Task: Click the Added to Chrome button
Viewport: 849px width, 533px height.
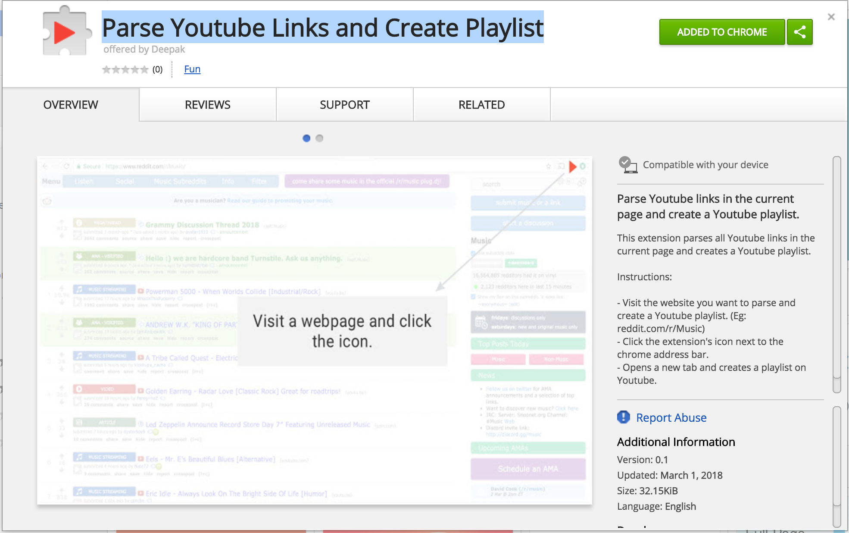Action: (x=722, y=32)
